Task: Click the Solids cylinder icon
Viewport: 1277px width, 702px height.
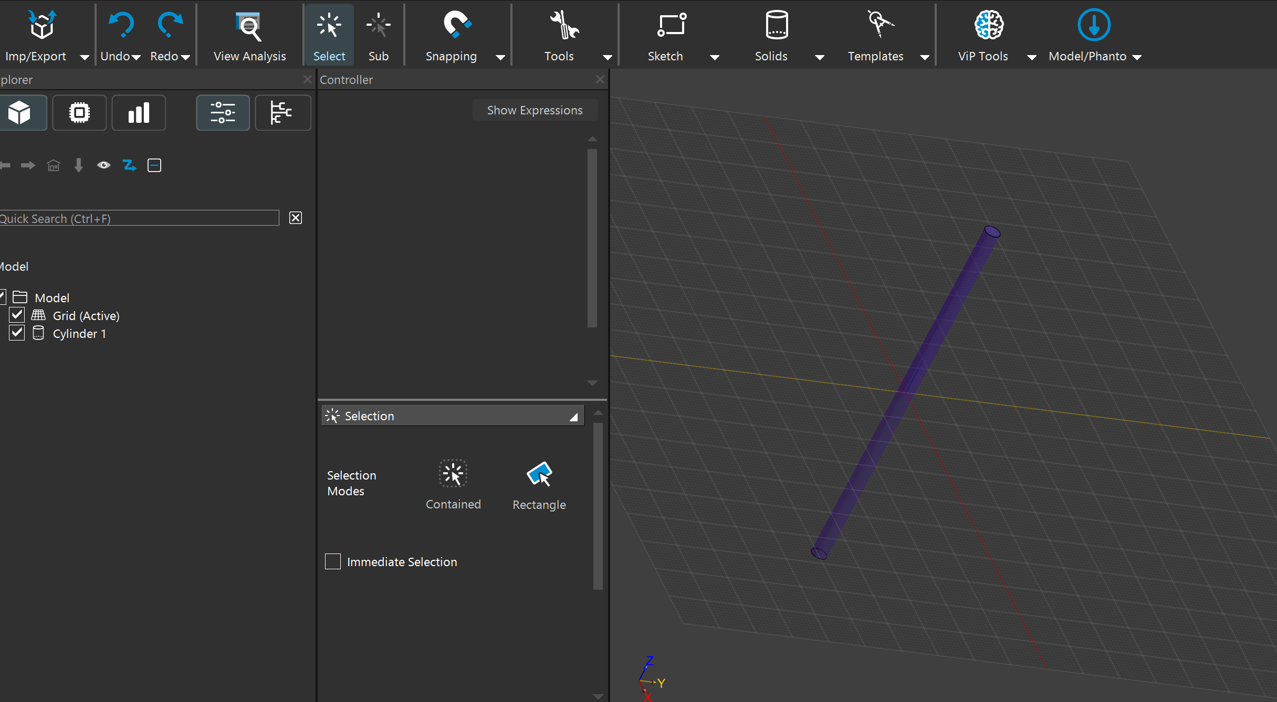Action: pos(776,25)
